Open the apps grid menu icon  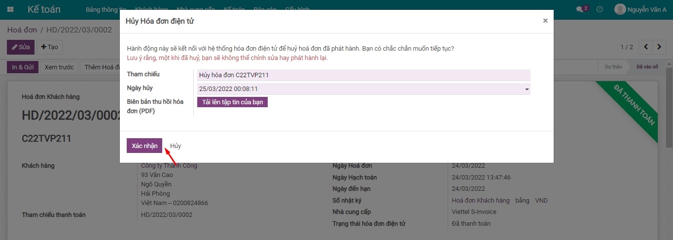(11, 9)
